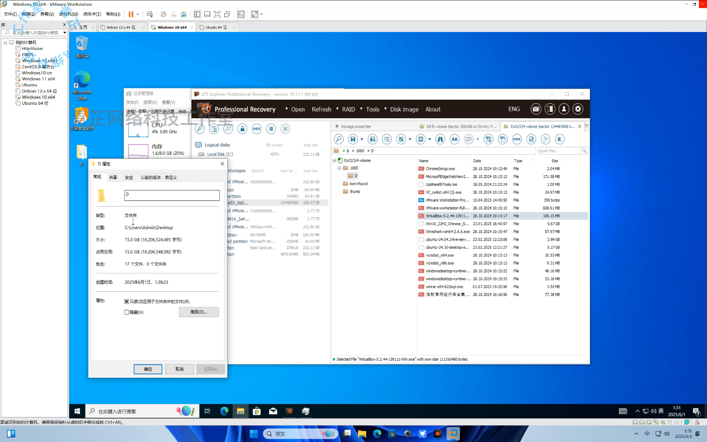
Task: Open the UFS Explorer Open menu
Action: (298, 109)
